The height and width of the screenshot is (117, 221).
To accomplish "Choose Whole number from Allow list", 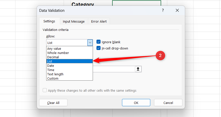I will pos(69,53).
